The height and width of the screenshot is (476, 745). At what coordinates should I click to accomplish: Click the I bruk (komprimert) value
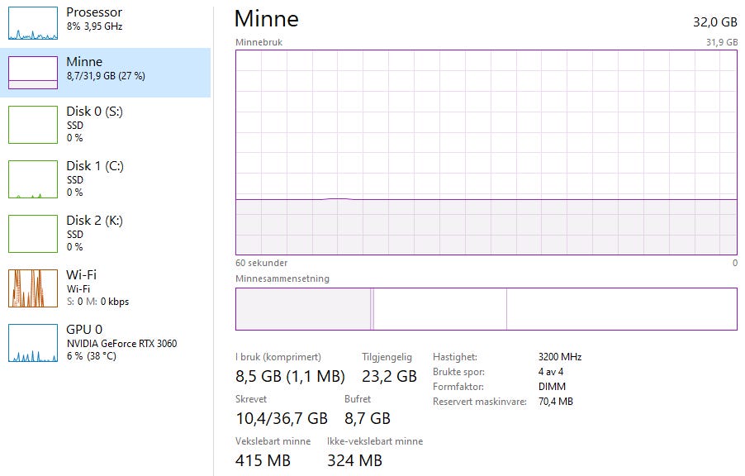click(290, 377)
